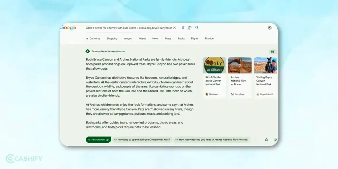
Task: Open the Kid Outdoors thumbnail image
Action: coord(214,65)
